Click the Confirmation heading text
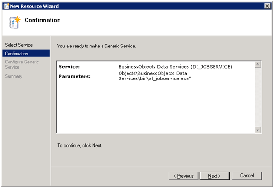The image size is (274, 188). point(43,20)
